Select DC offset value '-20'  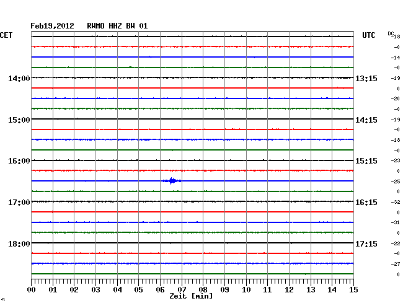click(396, 98)
